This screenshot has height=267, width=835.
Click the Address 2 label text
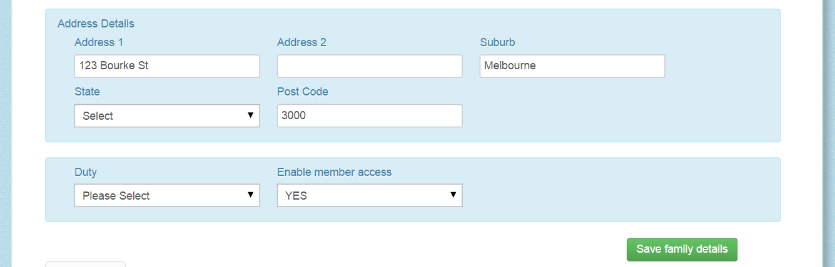tap(301, 42)
